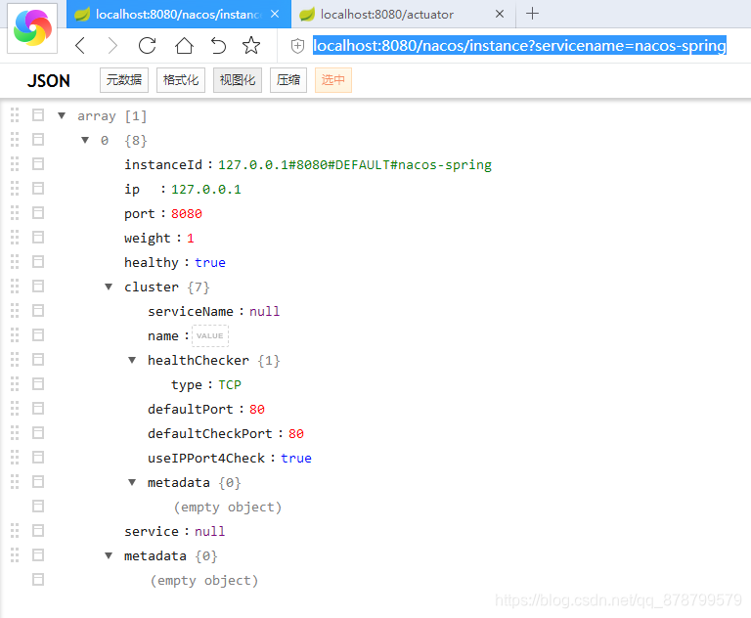Click the useIPPort4Check value true

point(296,458)
